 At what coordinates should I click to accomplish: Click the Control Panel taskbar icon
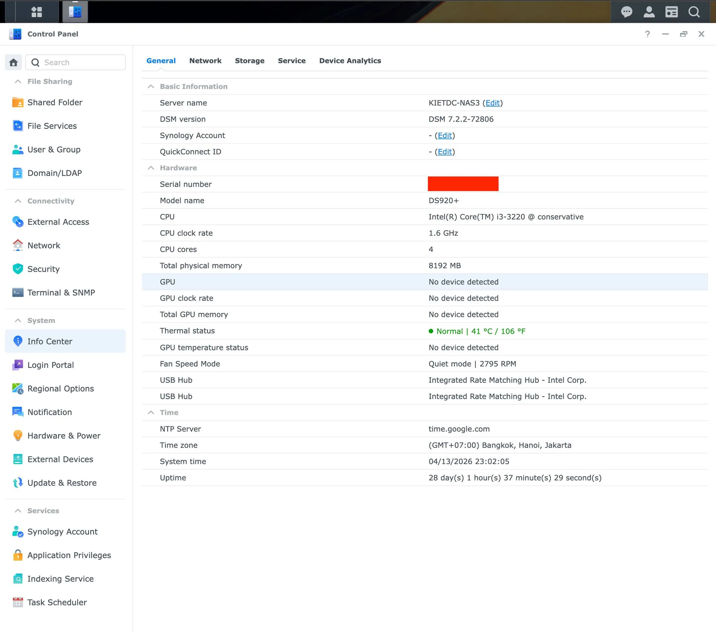point(75,12)
